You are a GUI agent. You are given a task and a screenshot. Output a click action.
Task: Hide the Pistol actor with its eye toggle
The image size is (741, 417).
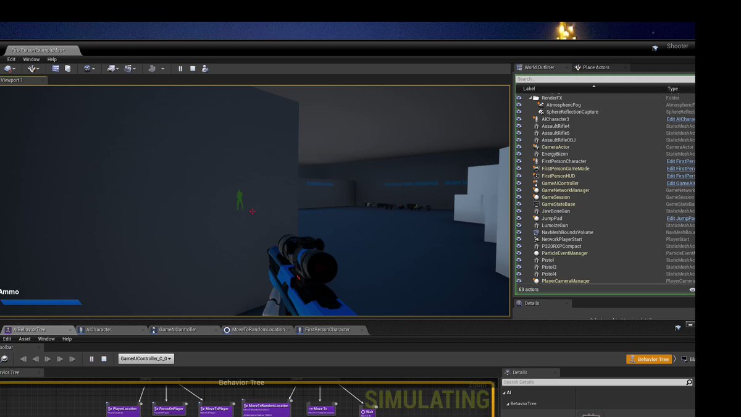coord(518,259)
